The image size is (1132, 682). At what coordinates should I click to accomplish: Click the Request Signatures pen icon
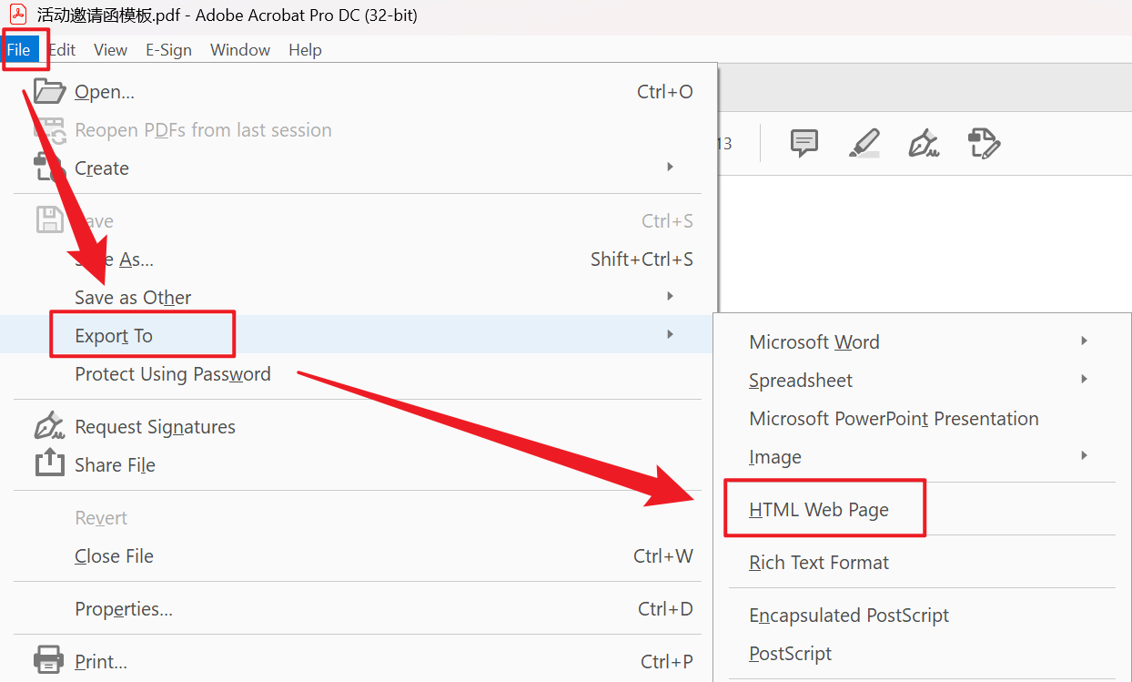pyautogui.click(x=49, y=426)
